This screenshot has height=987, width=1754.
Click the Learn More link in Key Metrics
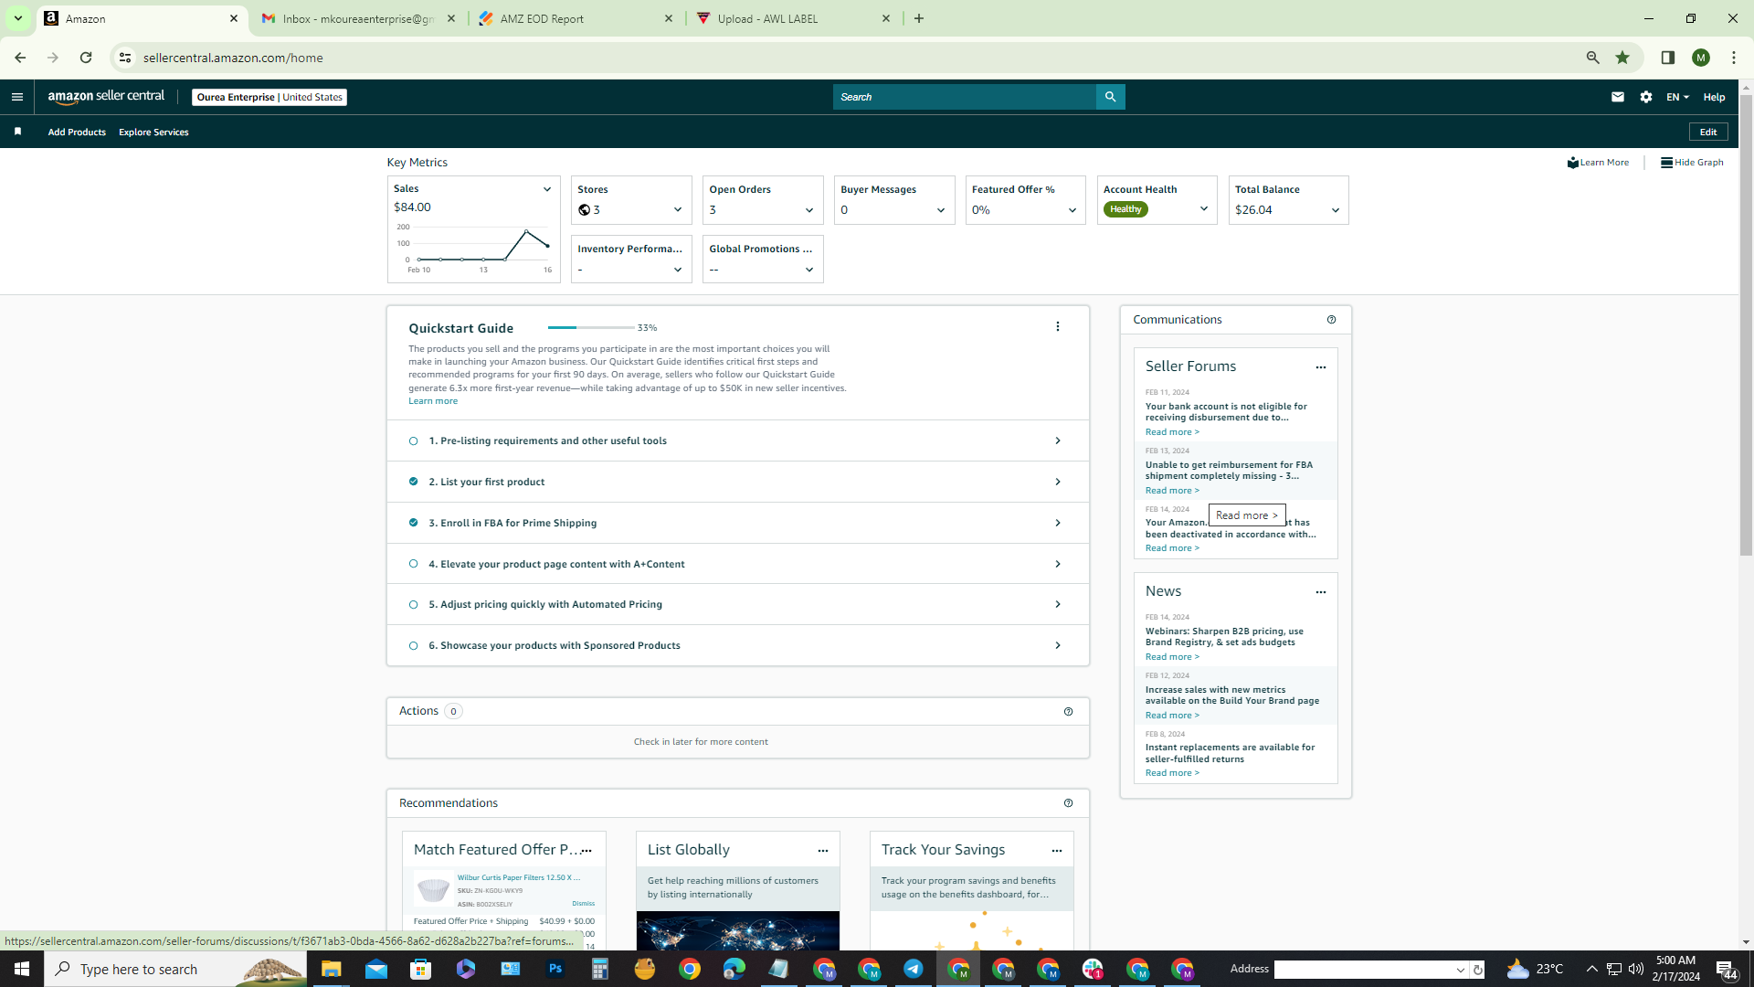click(1598, 163)
